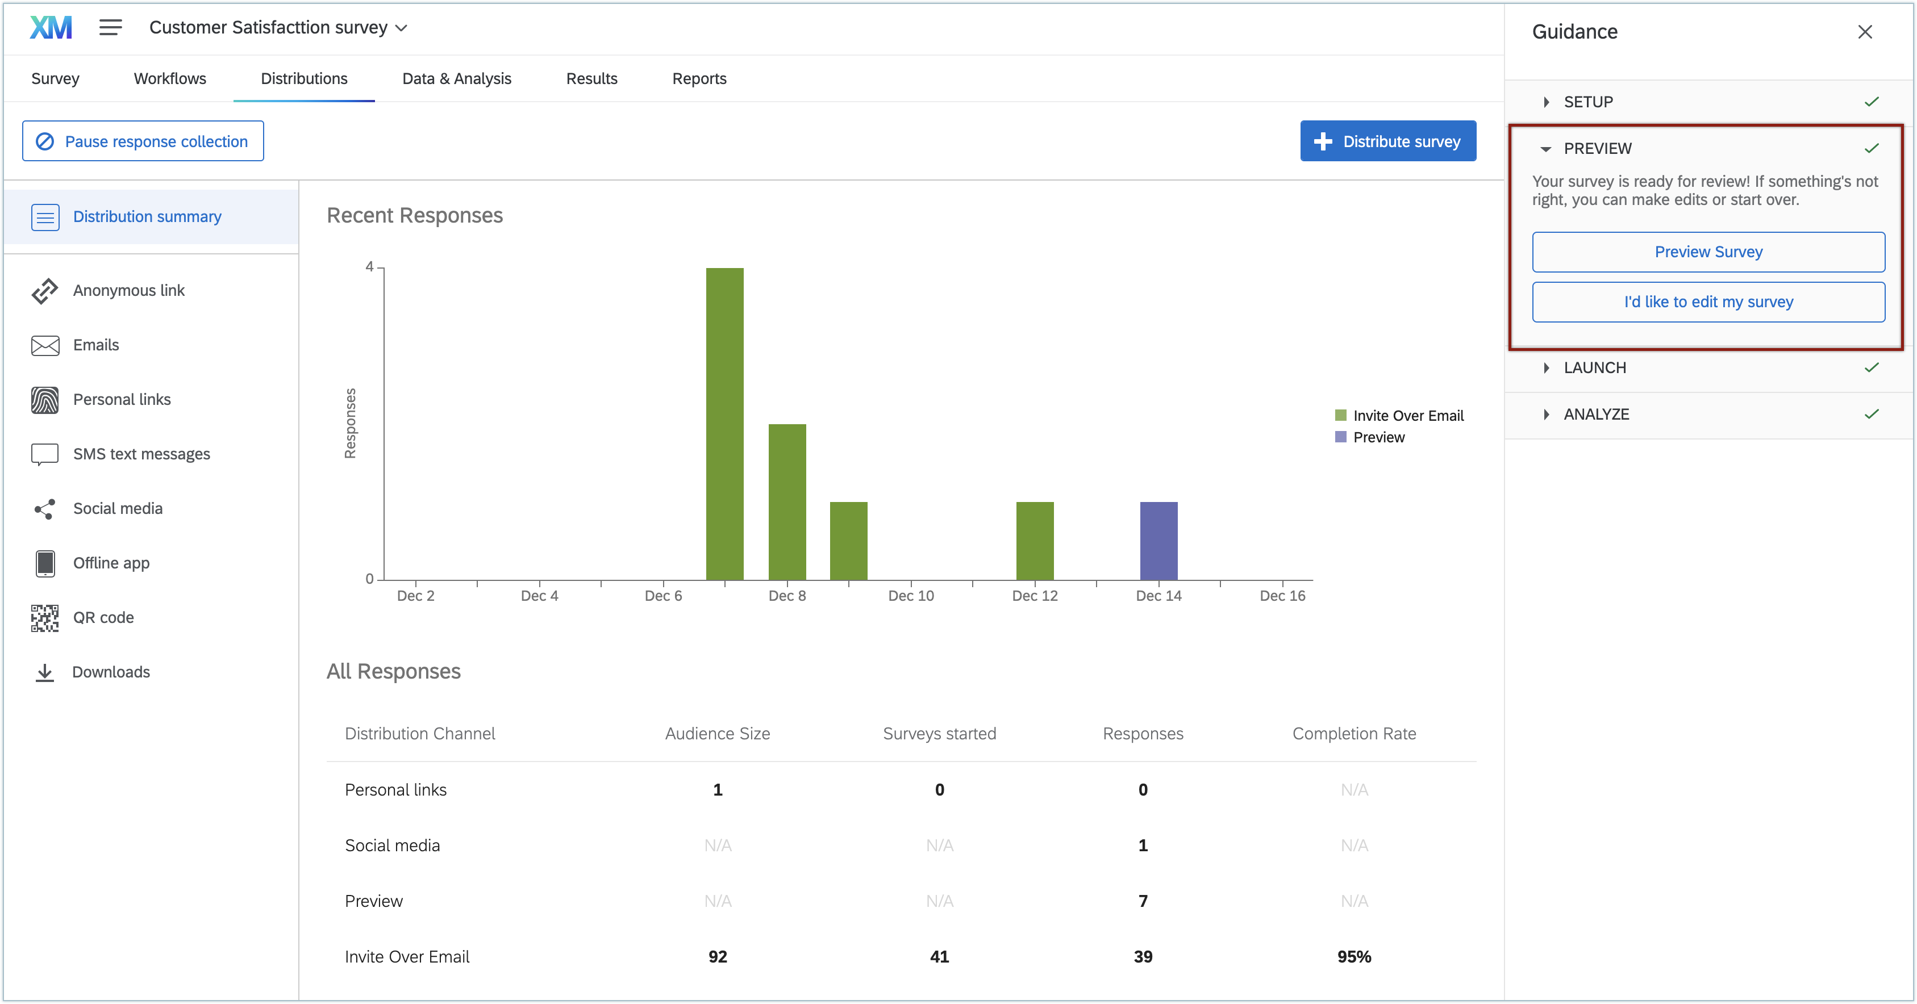Viewport: 1917px width, 1004px height.
Task: Click the Emails envelope icon
Action: (x=45, y=345)
